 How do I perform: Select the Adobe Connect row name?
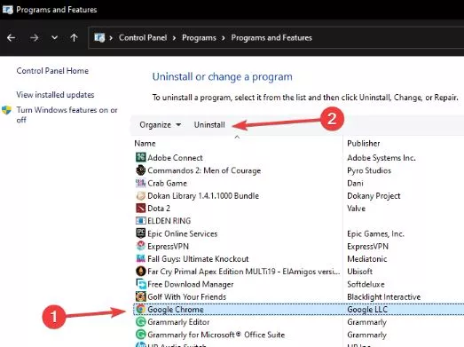point(175,157)
